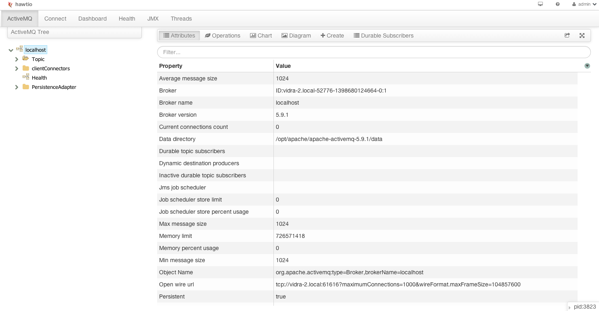Screen dimensions: 599x311
Task: Click Memory limit value 726571418
Action: [x=290, y=236]
